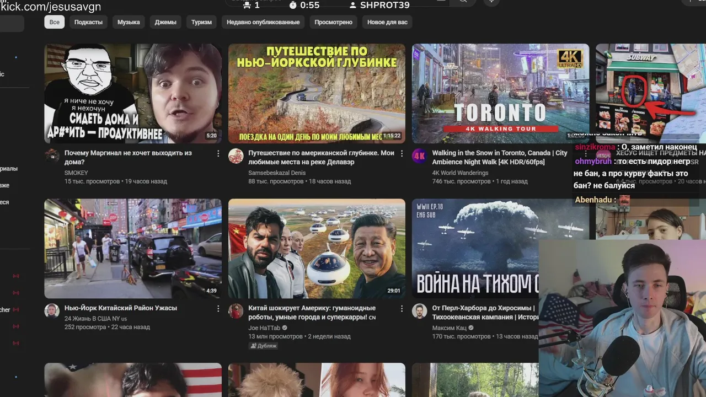Select the 'Туризм' filter chip
Viewport: 706px width, 397px height.
pos(201,22)
